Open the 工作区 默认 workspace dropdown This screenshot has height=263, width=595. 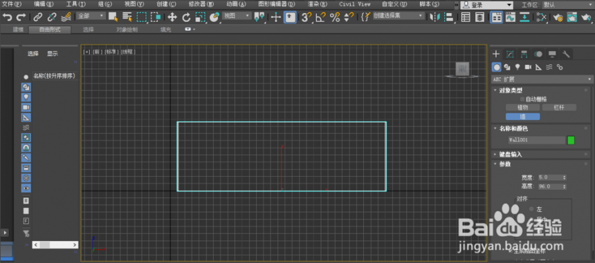point(568,6)
